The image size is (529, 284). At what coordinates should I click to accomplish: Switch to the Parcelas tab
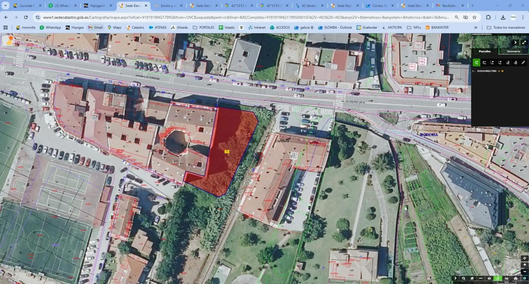pos(485,51)
